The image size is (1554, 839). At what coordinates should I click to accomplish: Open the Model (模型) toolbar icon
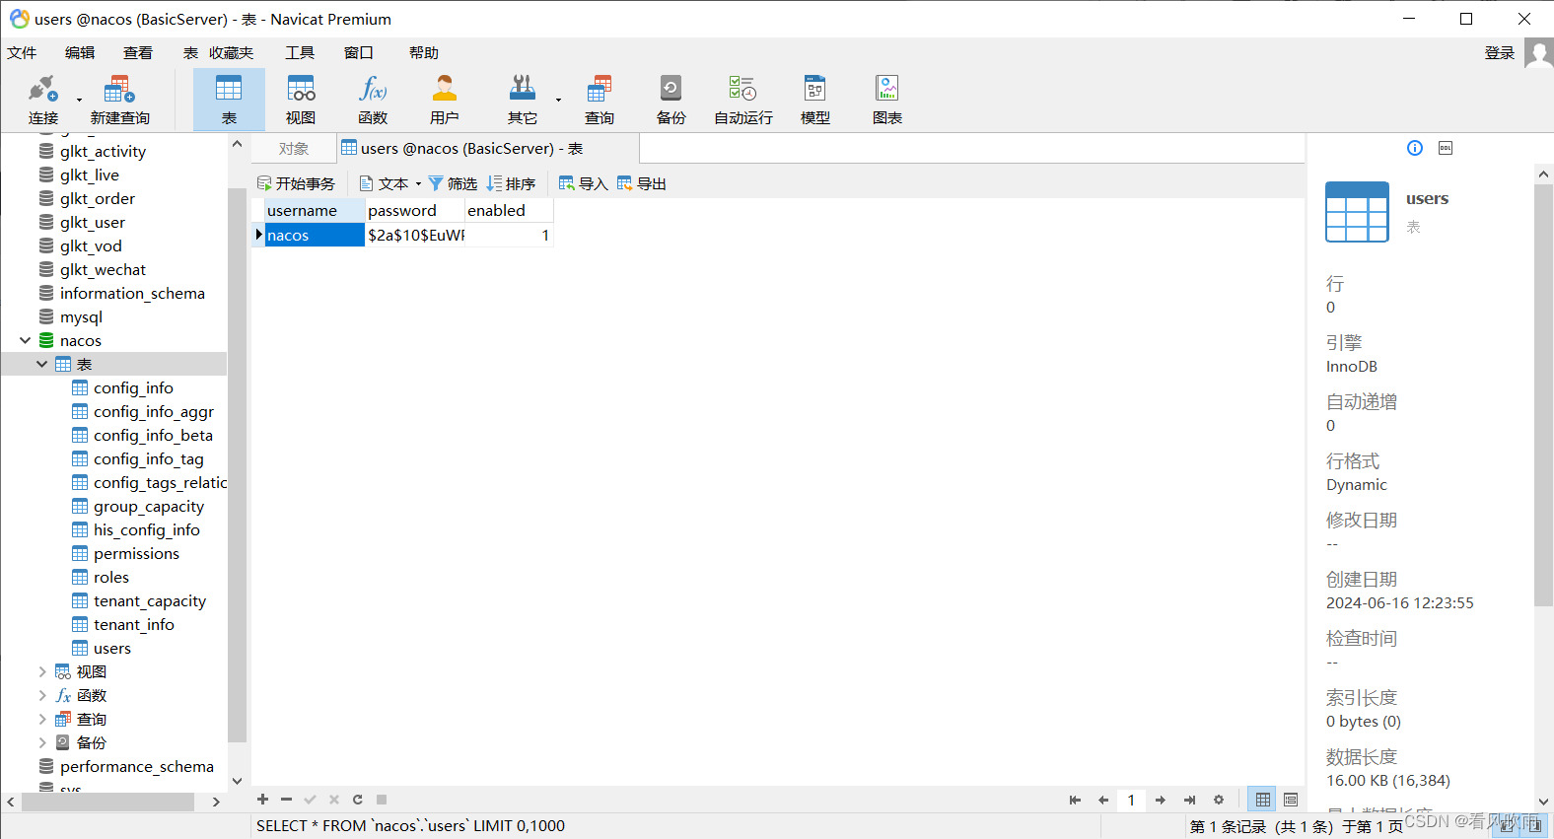tap(814, 100)
